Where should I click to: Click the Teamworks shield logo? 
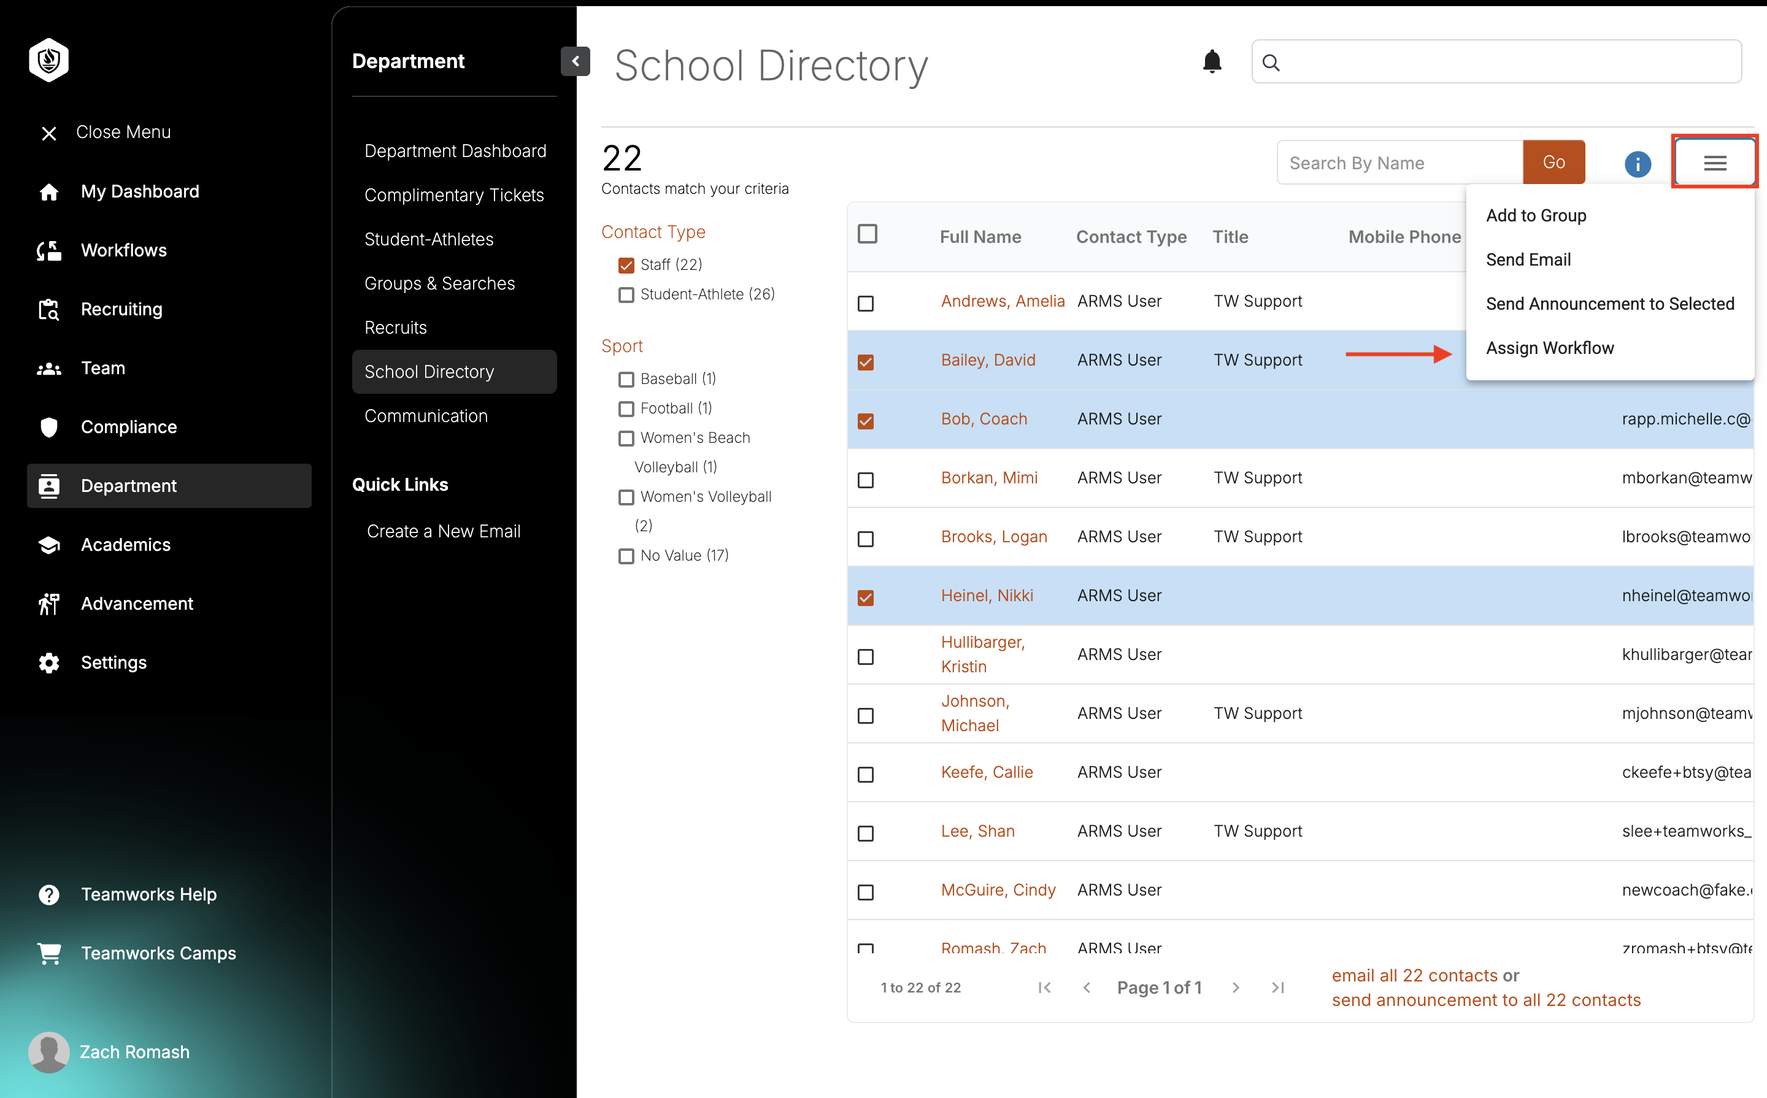tap(48, 60)
